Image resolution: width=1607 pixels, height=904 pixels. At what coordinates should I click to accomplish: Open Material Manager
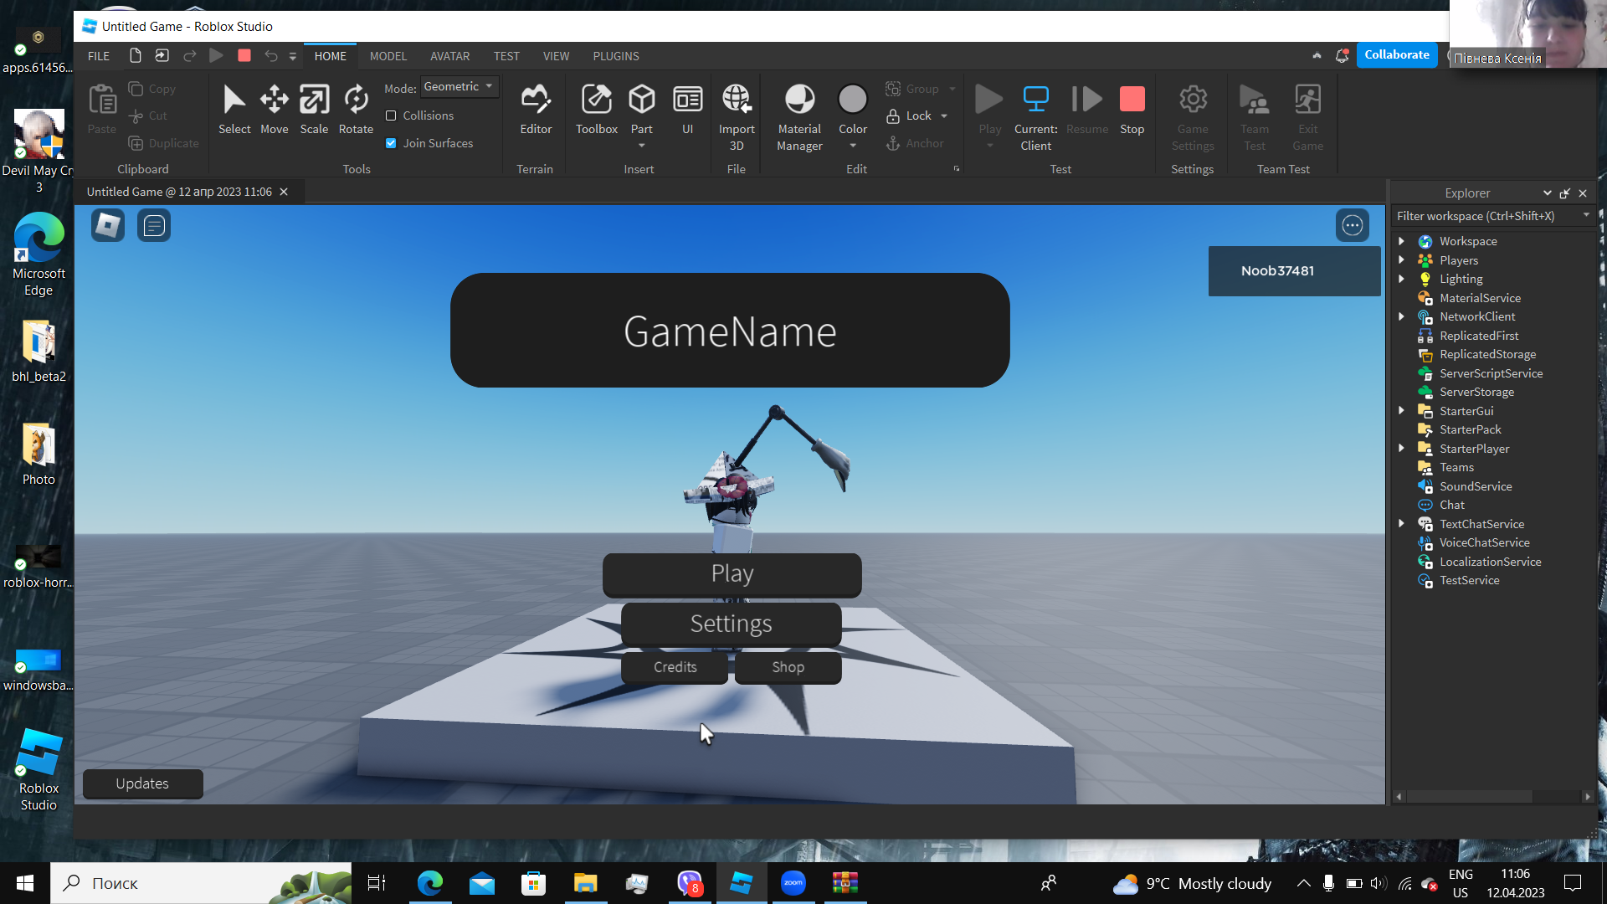click(799, 117)
